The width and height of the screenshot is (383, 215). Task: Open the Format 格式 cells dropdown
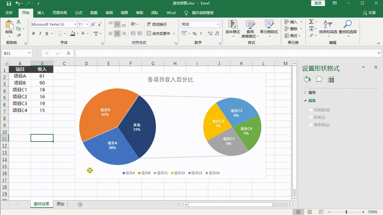293,36
